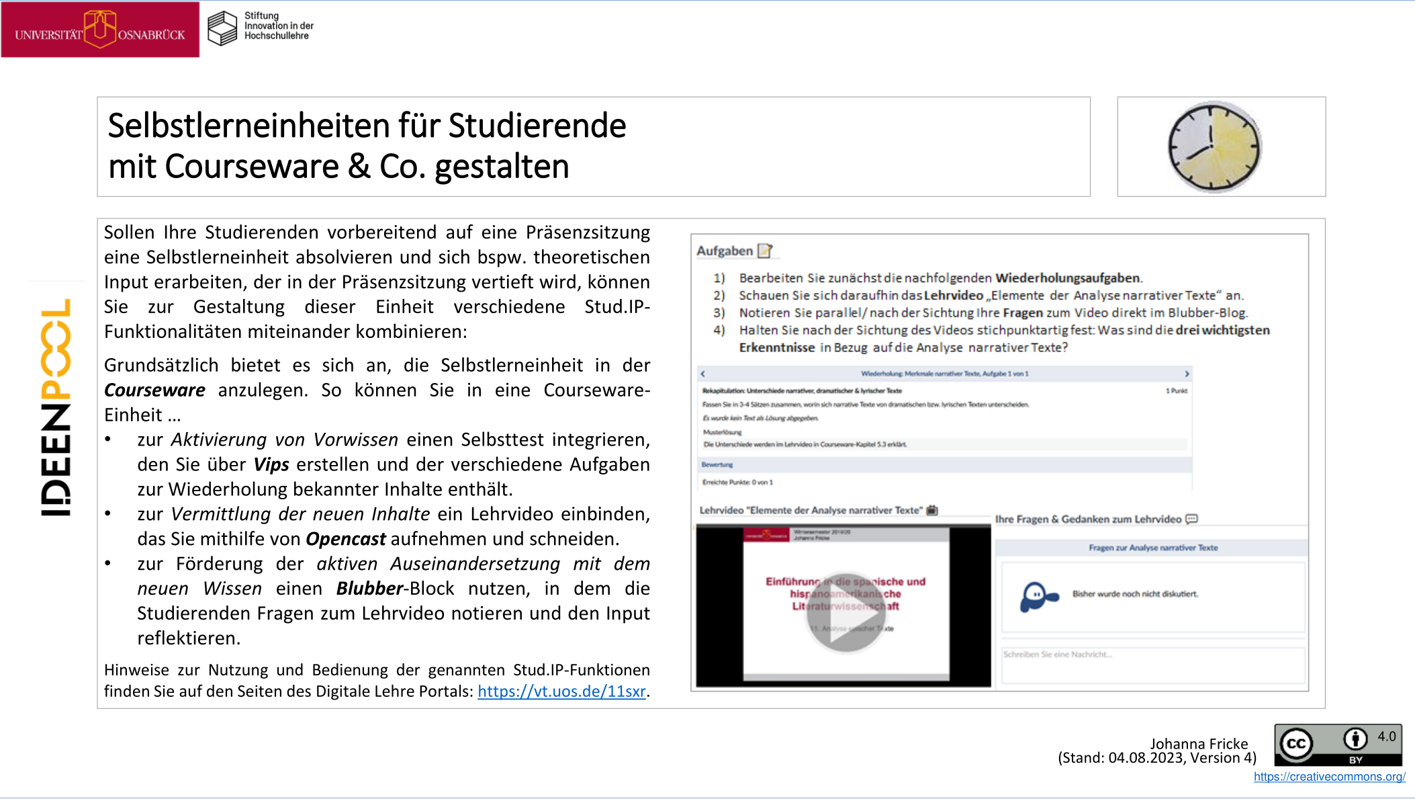Click the slide title 'Selbstlerneinheiten für Studierende'
The width and height of the screenshot is (1415, 799).
point(367,126)
